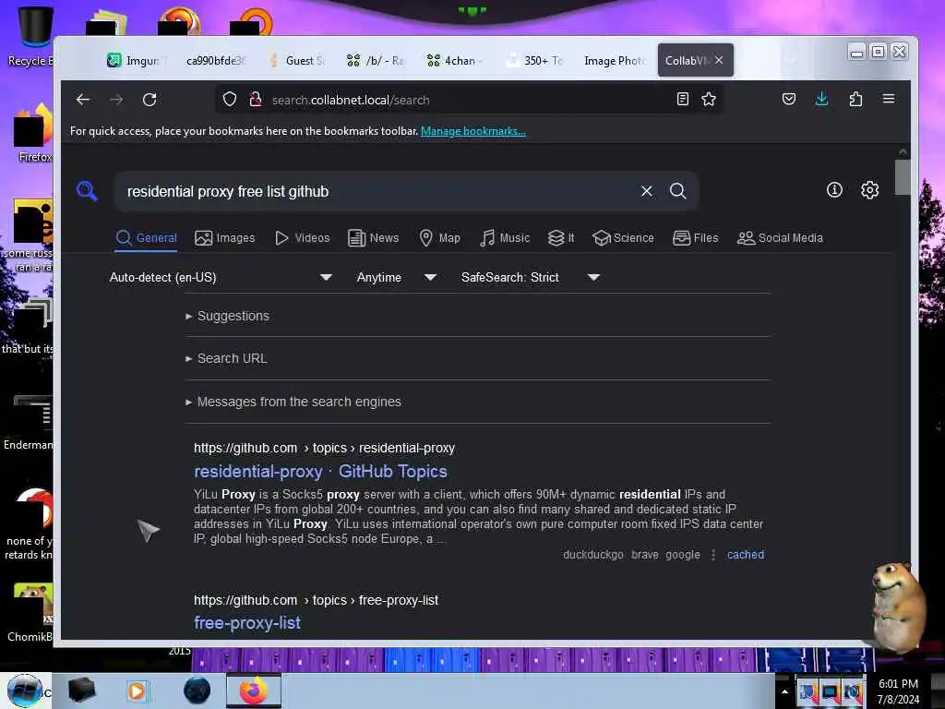Screen dimensions: 945x709
Task: Open search preferences gear icon
Action: (x=869, y=190)
